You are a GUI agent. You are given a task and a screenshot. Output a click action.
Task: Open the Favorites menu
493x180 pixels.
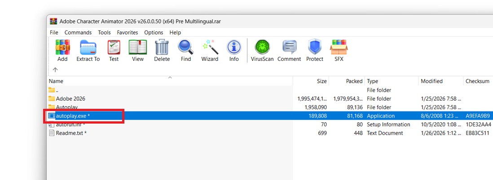point(128,32)
